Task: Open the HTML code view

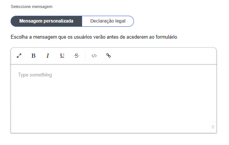Action: coord(94,56)
